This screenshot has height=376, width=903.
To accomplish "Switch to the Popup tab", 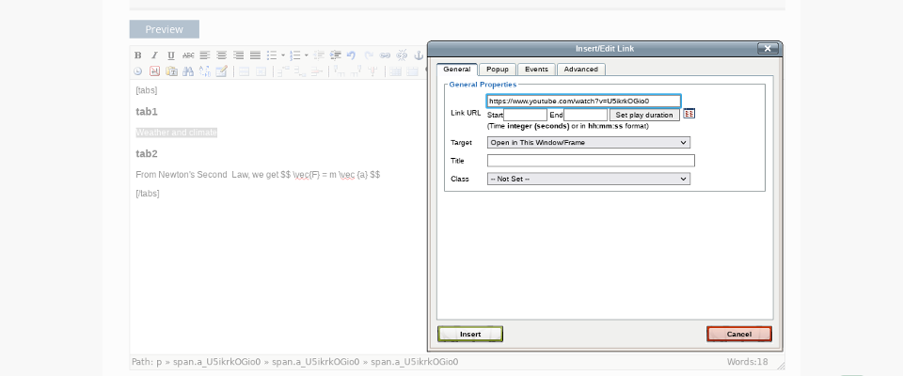I will coord(498,70).
